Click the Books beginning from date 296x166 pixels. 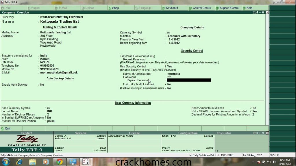(174, 43)
